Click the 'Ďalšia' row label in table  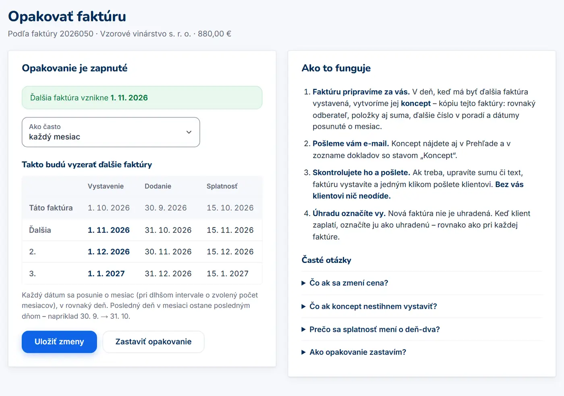[40, 230]
